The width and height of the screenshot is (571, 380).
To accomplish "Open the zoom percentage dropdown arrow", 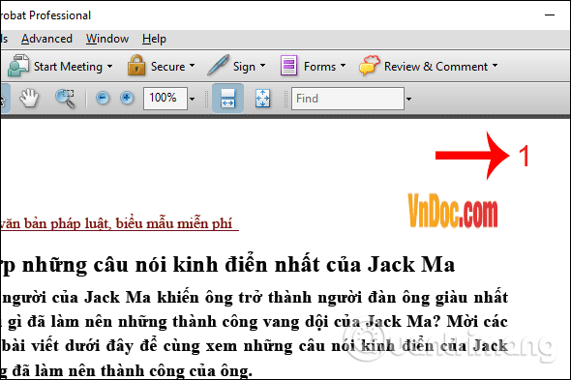I will tap(192, 99).
